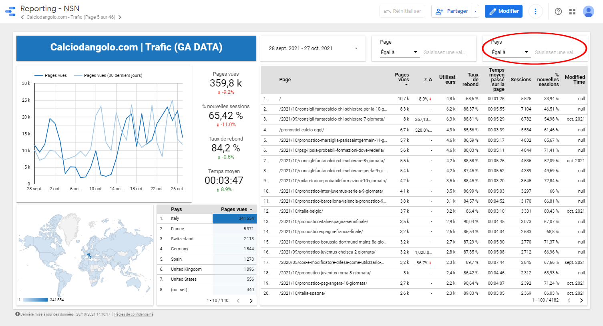Type in the Pays filter value field
This screenshot has width=603, height=326.
point(556,52)
